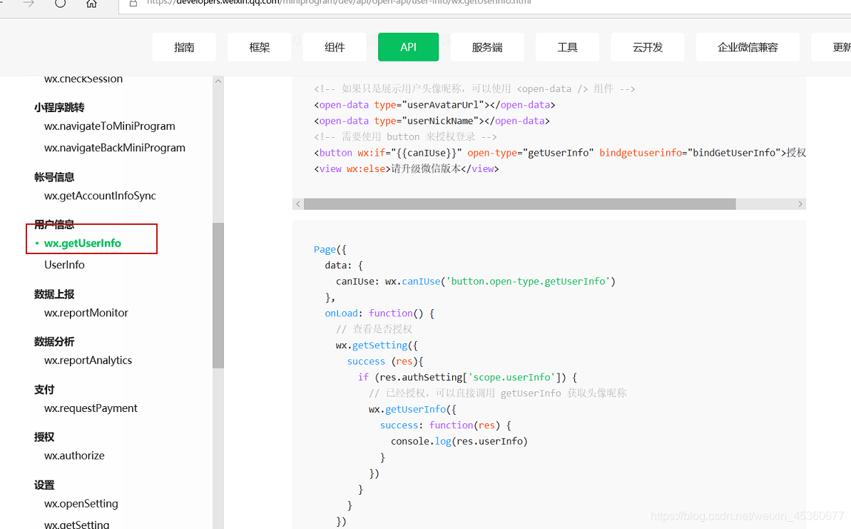Click the code block scroll-right arrow
This screenshot has height=529, width=851.
[800, 204]
